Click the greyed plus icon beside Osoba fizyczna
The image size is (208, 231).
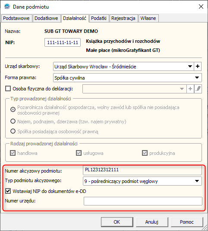pyautogui.click(x=190, y=89)
